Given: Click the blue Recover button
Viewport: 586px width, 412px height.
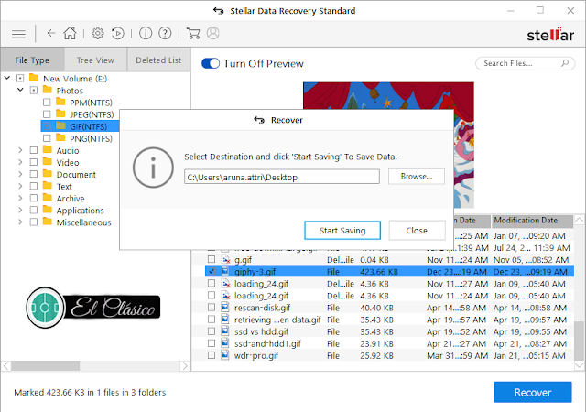Looking at the screenshot, I should tap(533, 392).
